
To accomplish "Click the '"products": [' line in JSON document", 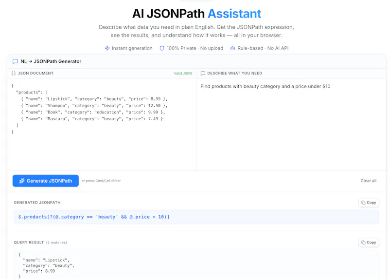I will click(32, 93).
